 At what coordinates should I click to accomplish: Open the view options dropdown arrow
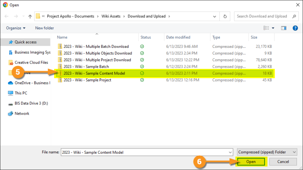click(273, 28)
